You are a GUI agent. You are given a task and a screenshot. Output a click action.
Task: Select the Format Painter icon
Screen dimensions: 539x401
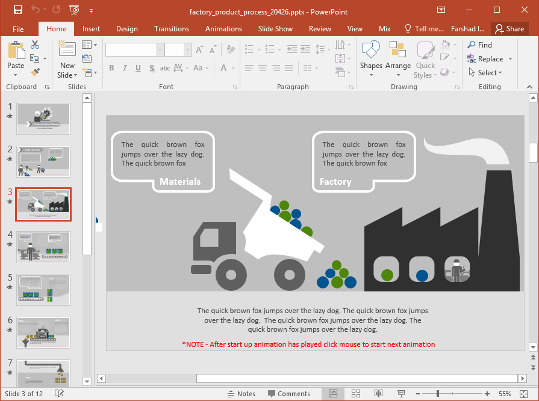click(36, 72)
